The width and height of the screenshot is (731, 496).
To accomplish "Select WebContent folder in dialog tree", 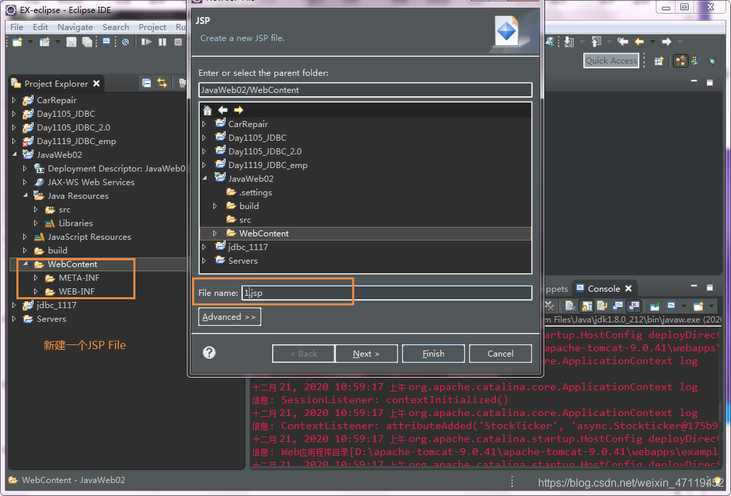I will [264, 234].
